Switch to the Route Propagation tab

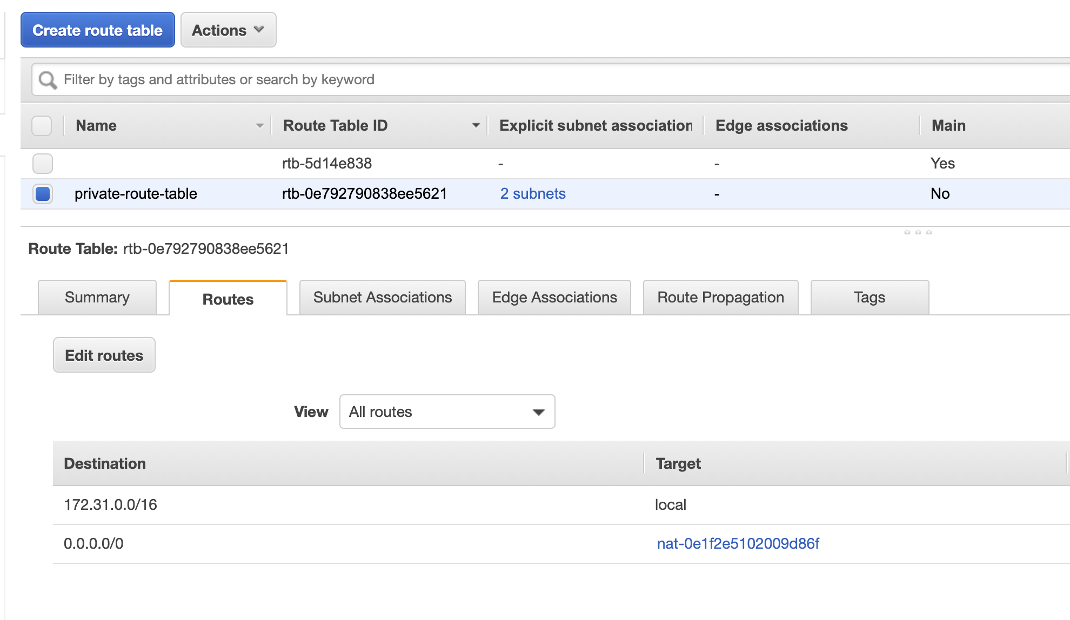pos(720,298)
